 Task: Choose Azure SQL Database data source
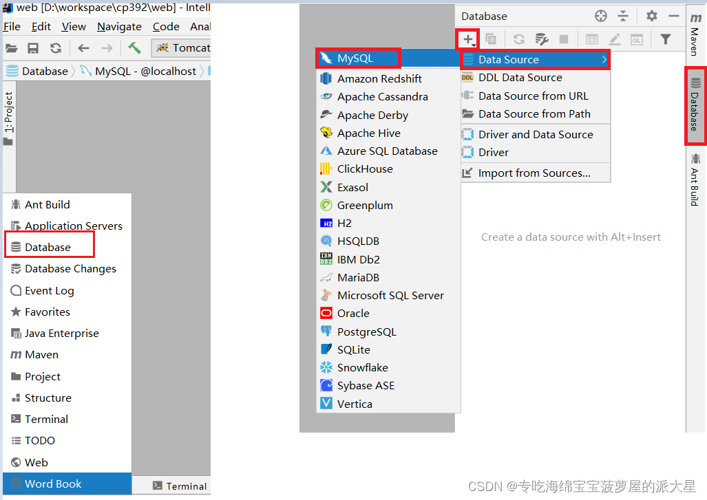[388, 151]
